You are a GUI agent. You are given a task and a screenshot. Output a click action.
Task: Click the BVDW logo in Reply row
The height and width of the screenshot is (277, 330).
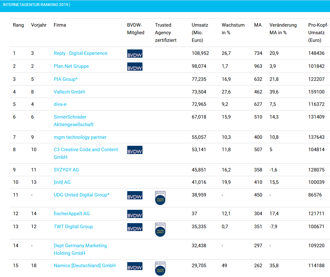point(135,54)
